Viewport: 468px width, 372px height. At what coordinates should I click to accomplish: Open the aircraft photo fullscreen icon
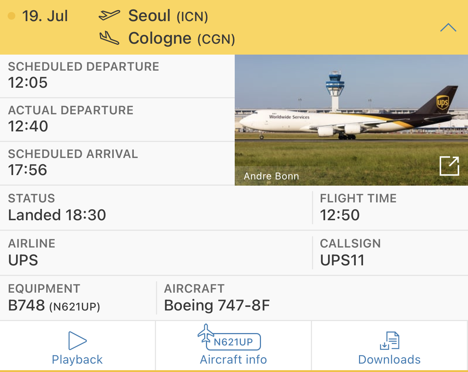pyautogui.click(x=449, y=166)
